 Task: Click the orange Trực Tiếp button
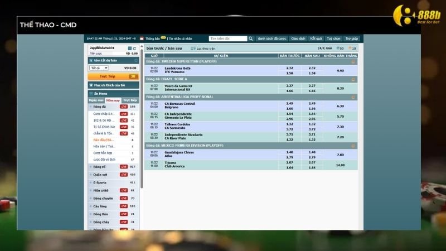[113, 76]
